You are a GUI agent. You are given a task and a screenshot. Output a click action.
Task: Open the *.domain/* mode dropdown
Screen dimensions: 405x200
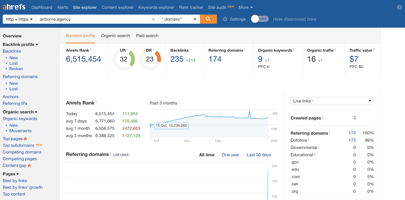pyautogui.click(x=179, y=19)
